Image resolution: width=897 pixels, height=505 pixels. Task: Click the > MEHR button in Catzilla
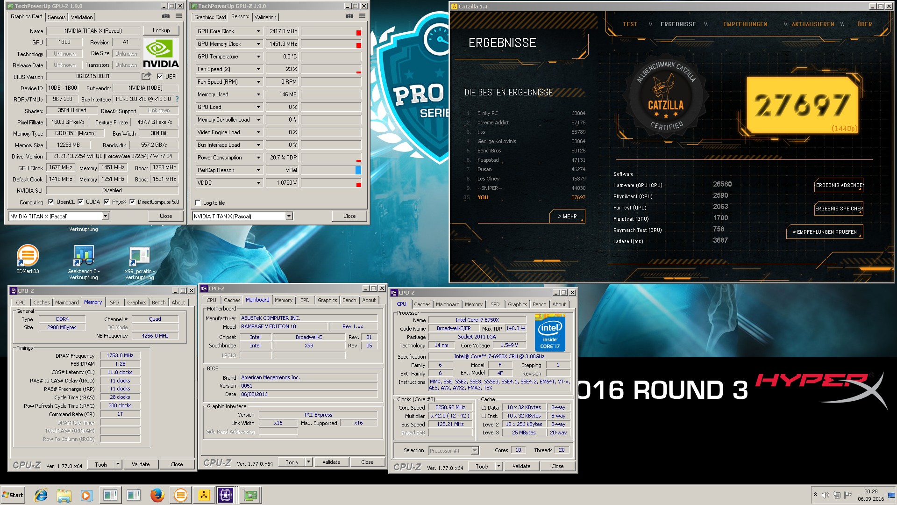567,216
